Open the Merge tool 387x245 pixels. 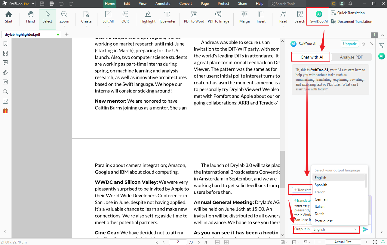[244, 17]
